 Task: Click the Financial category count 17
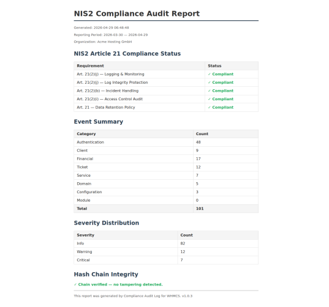pos(199,159)
